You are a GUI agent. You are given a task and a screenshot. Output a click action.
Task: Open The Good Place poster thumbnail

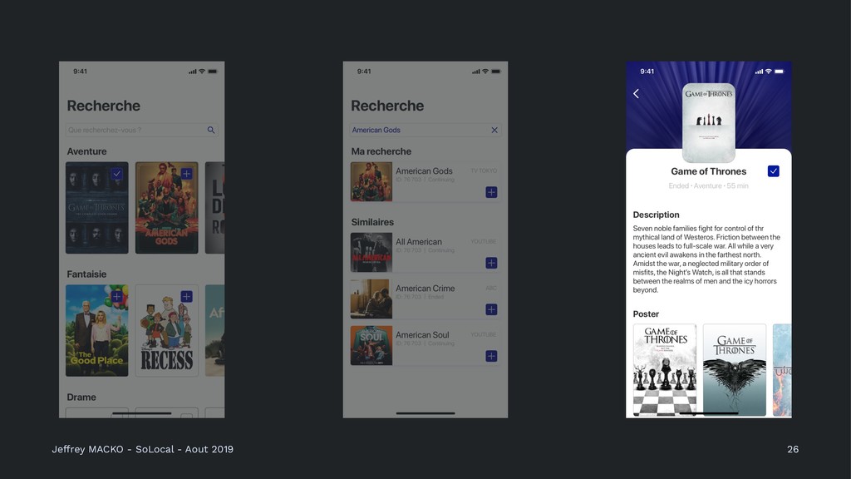coord(97,331)
